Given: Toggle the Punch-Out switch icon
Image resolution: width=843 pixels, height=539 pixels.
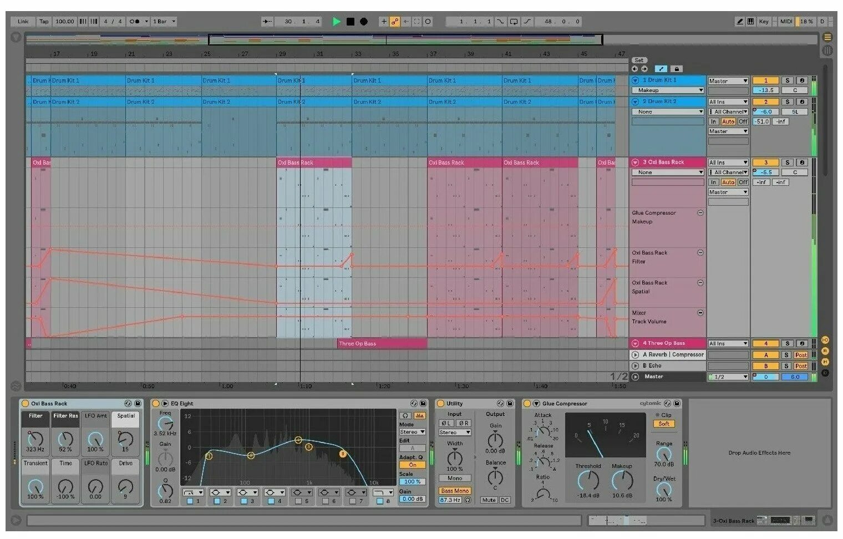Looking at the screenshot, I should point(527,22).
